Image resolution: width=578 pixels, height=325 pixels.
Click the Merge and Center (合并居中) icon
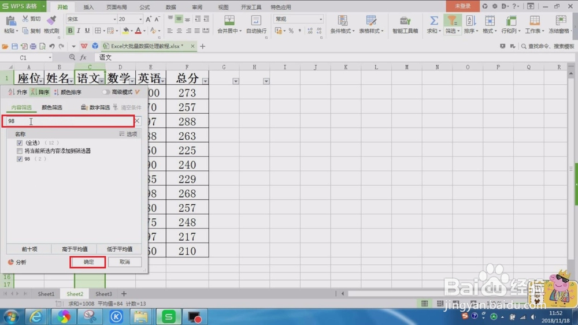click(x=229, y=21)
